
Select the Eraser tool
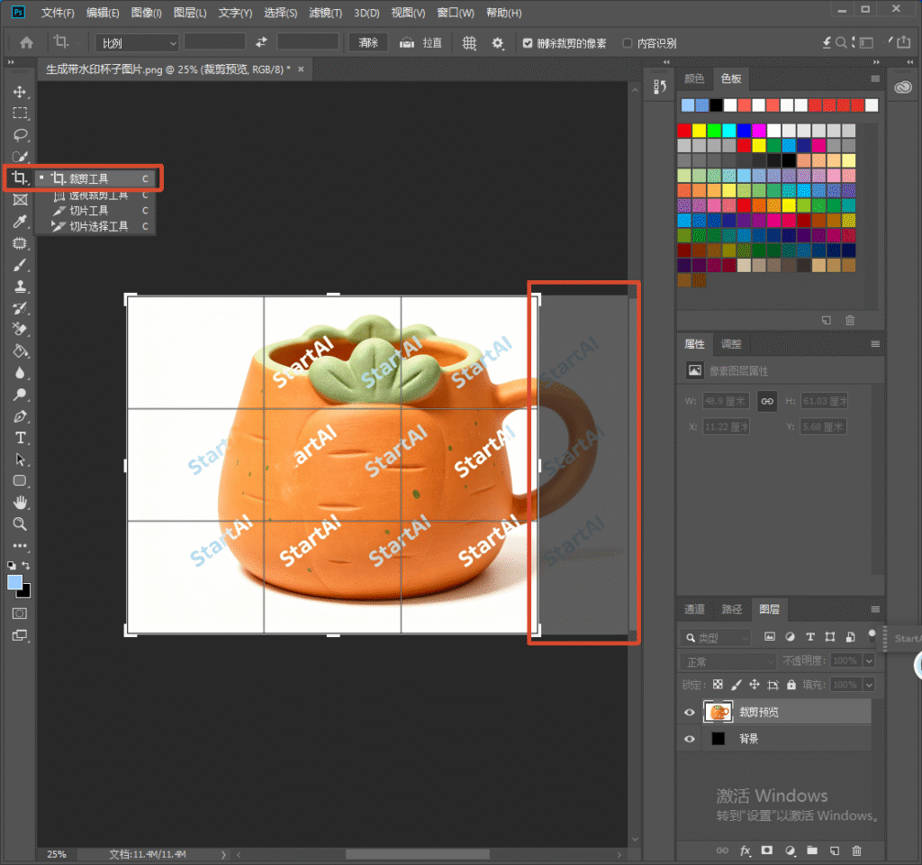click(x=20, y=330)
